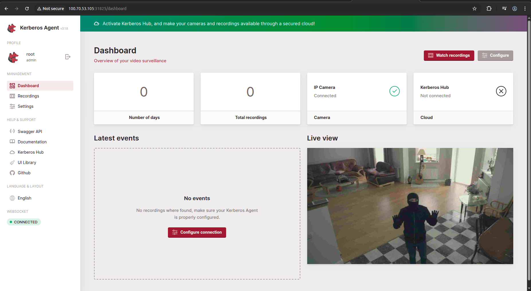This screenshot has width=531, height=291.
Task: Open the Recordings menu item
Action: [x=40, y=96]
